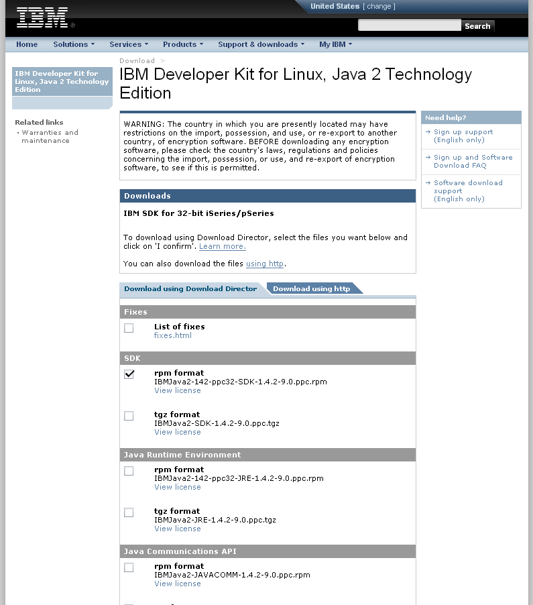The width and height of the screenshot is (533, 605).
Task: Click the United States country label
Action: (x=335, y=6)
